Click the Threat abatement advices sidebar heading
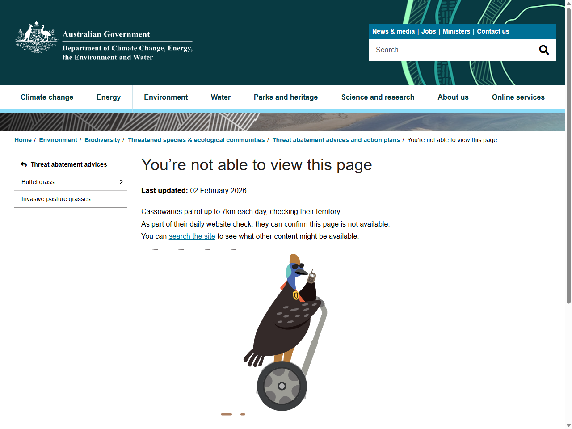Image resolution: width=572 pixels, height=429 pixels. click(69, 164)
